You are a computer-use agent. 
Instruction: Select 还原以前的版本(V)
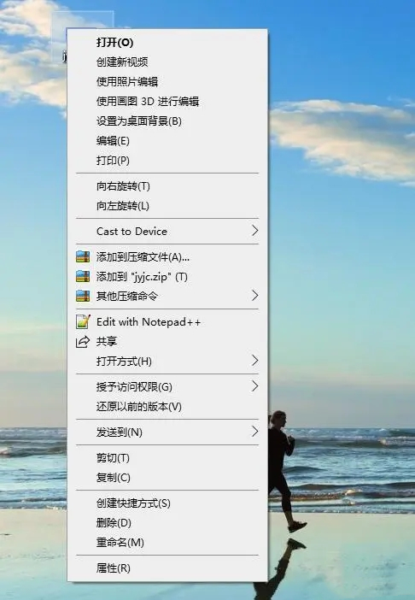[x=139, y=406]
